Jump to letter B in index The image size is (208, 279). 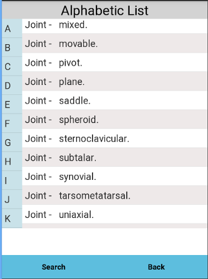(12, 47)
